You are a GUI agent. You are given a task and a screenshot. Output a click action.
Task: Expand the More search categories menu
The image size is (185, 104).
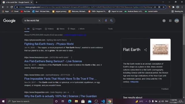(82, 29)
